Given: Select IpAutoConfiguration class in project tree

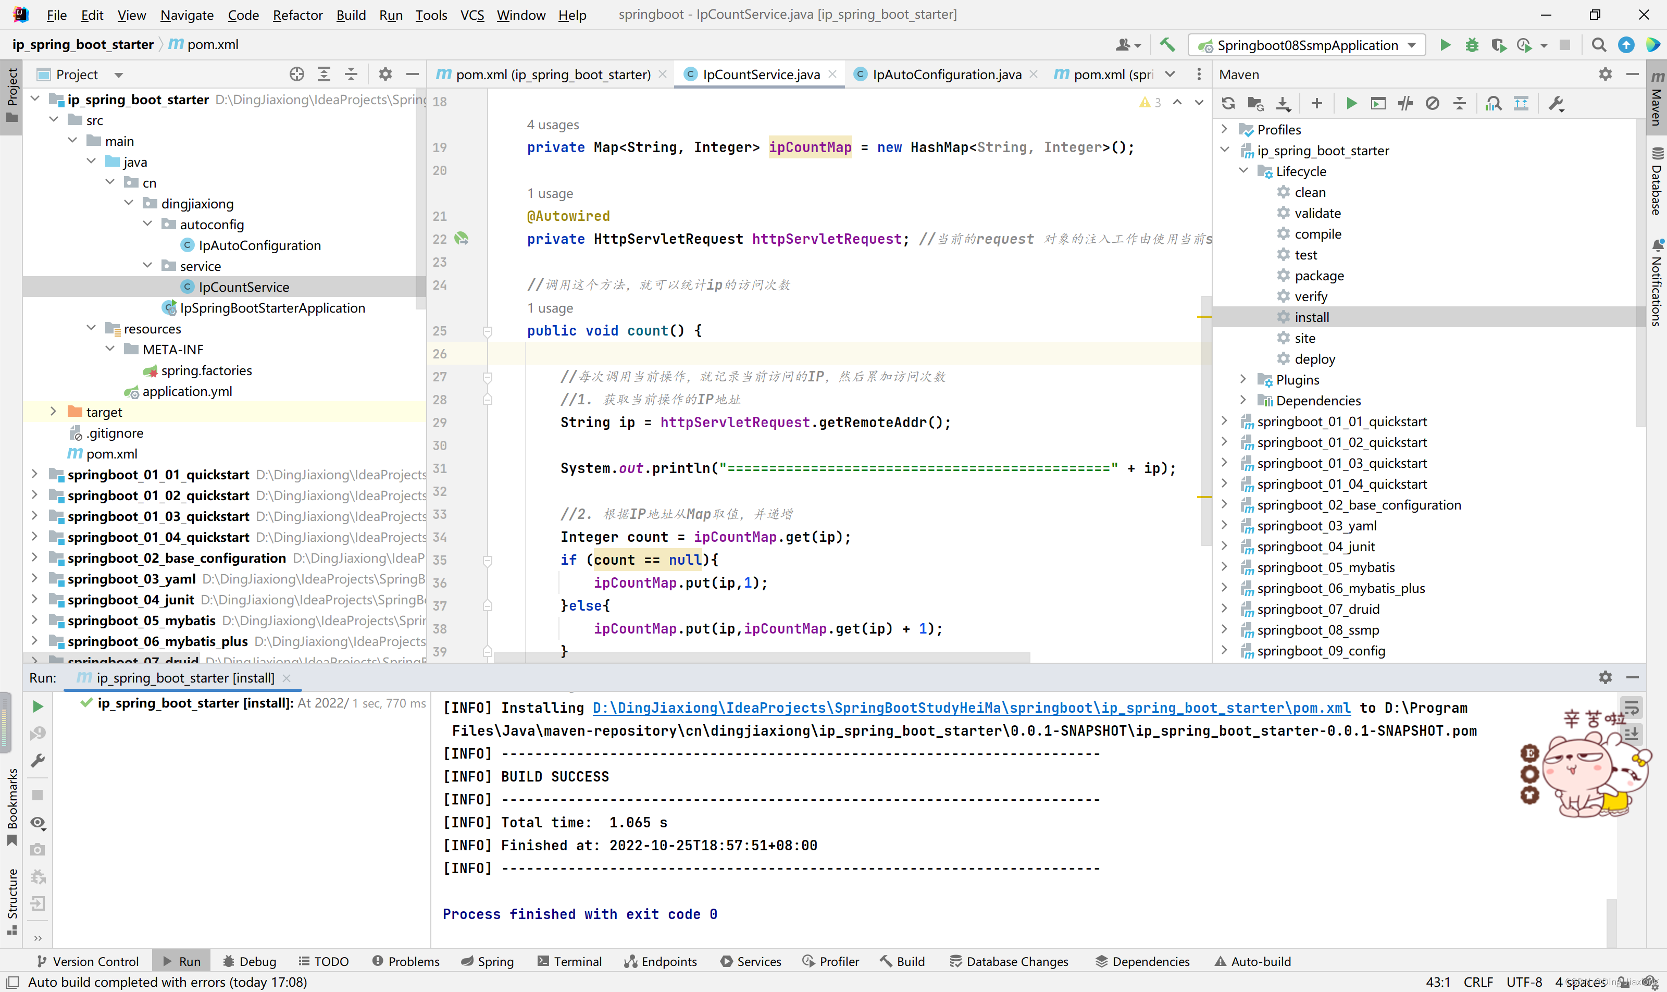Looking at the screenshot, I should 259,245.
